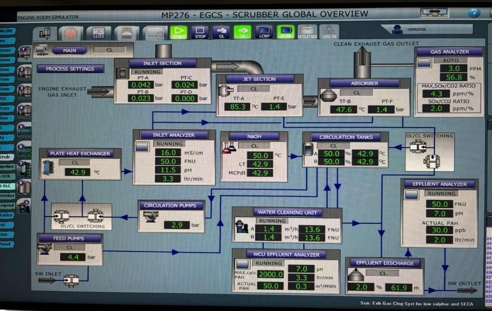Click the NaOH flask icon

[x=229, y=148]
